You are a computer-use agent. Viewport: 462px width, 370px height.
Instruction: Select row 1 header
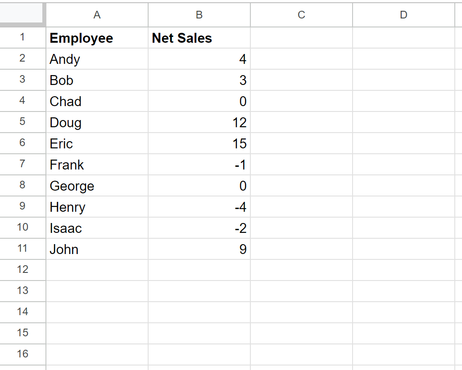(x=23, y=38)
